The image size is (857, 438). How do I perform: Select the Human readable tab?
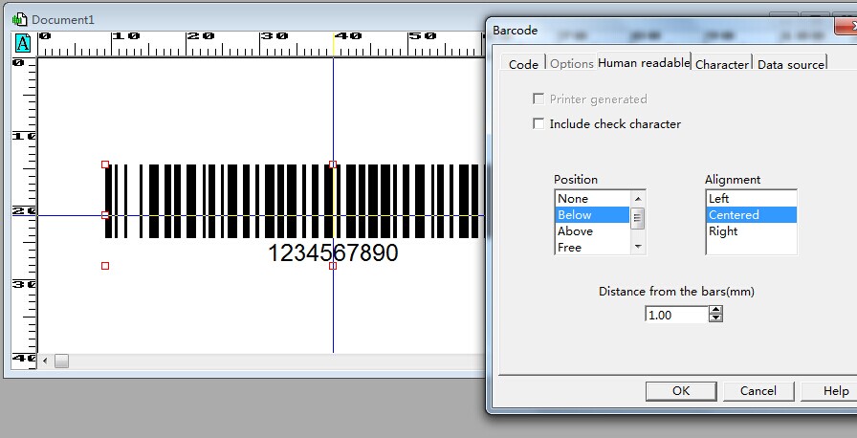644,62
